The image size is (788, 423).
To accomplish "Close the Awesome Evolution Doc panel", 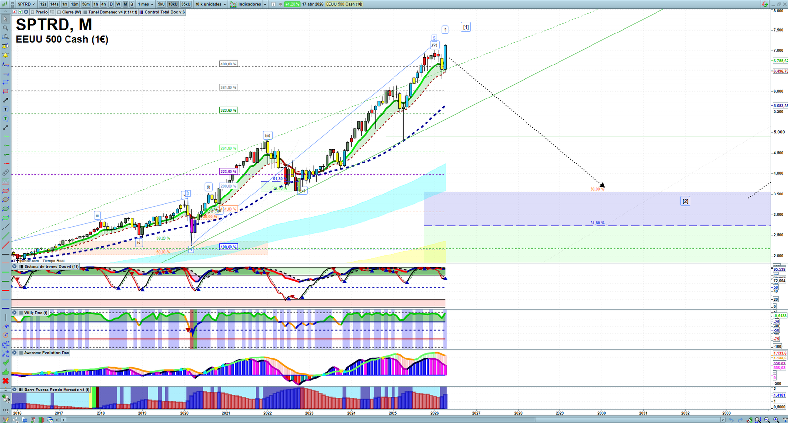I will click(x=15, y=353).
